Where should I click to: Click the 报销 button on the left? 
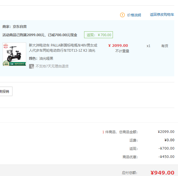pos(6,91)
